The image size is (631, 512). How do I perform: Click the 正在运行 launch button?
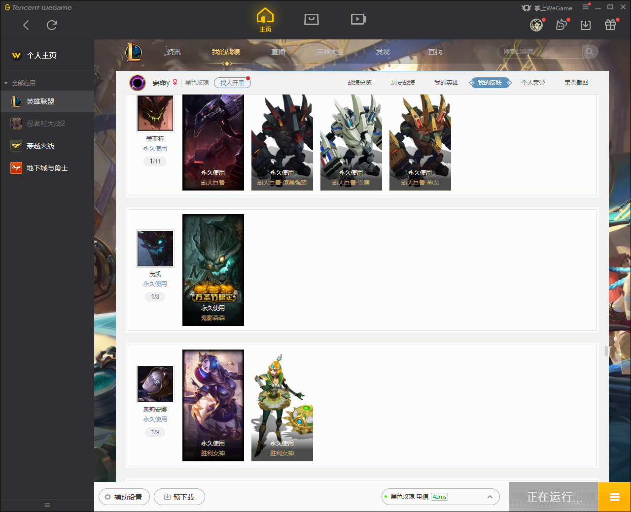click(554, 497)
